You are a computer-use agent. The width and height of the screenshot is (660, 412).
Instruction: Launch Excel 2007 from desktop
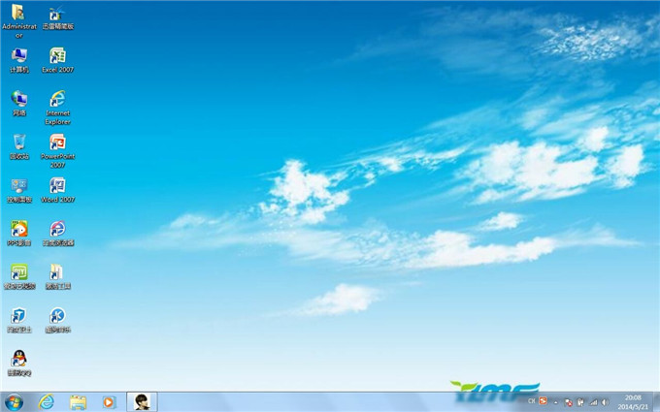pyautogui.click(x=57, y=57)
